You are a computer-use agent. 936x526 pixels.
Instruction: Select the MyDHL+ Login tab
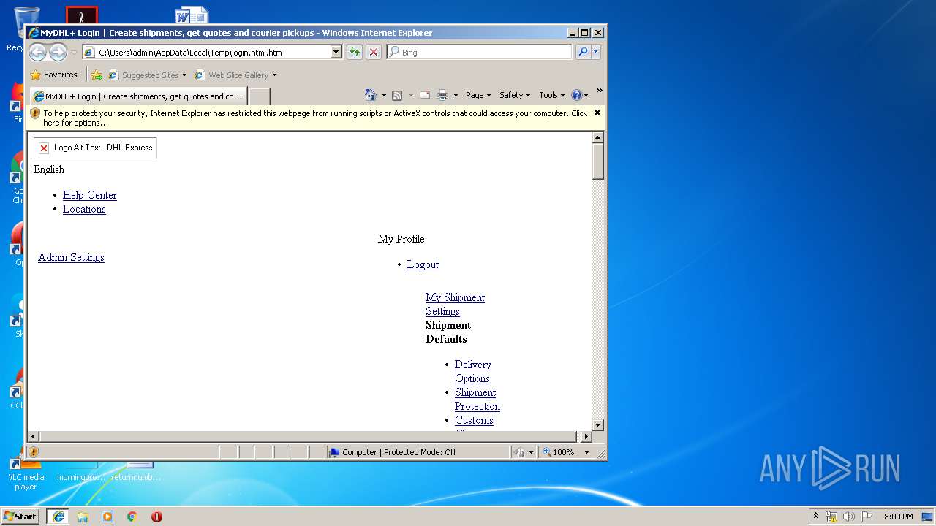[137, 96]
